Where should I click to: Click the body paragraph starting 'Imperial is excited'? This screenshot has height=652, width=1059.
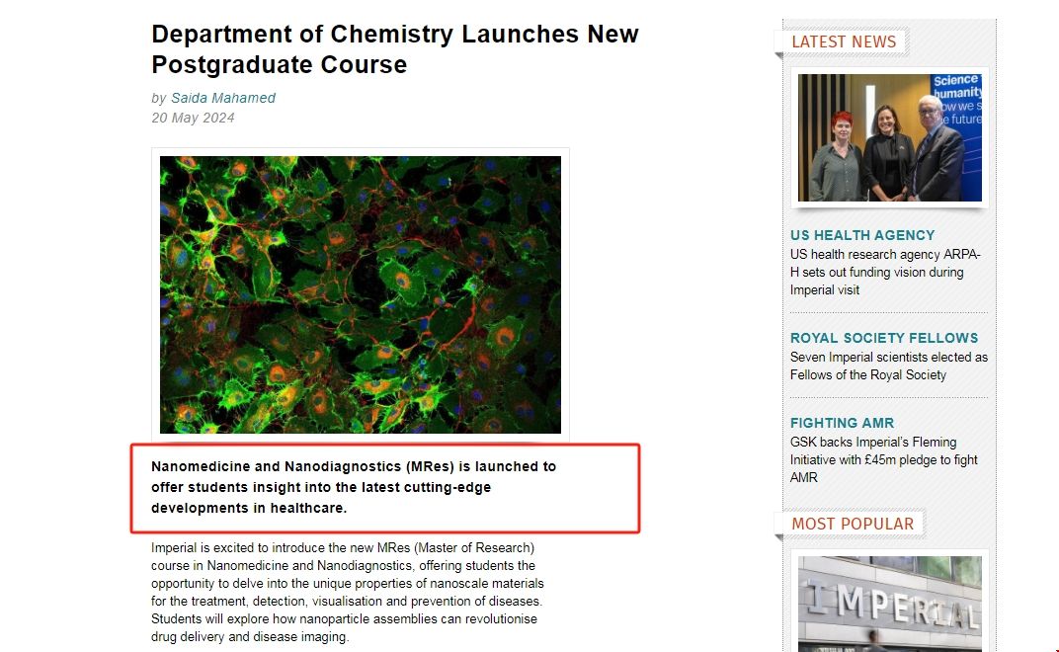pyautogui.click(x=348, y=592)
